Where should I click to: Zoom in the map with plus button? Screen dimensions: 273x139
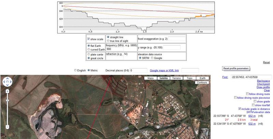tap(8, 91)
